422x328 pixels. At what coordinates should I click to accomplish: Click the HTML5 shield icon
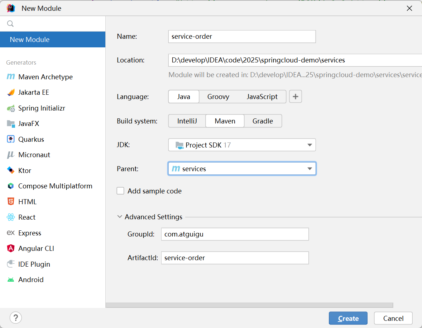click(x=11, y=202)
